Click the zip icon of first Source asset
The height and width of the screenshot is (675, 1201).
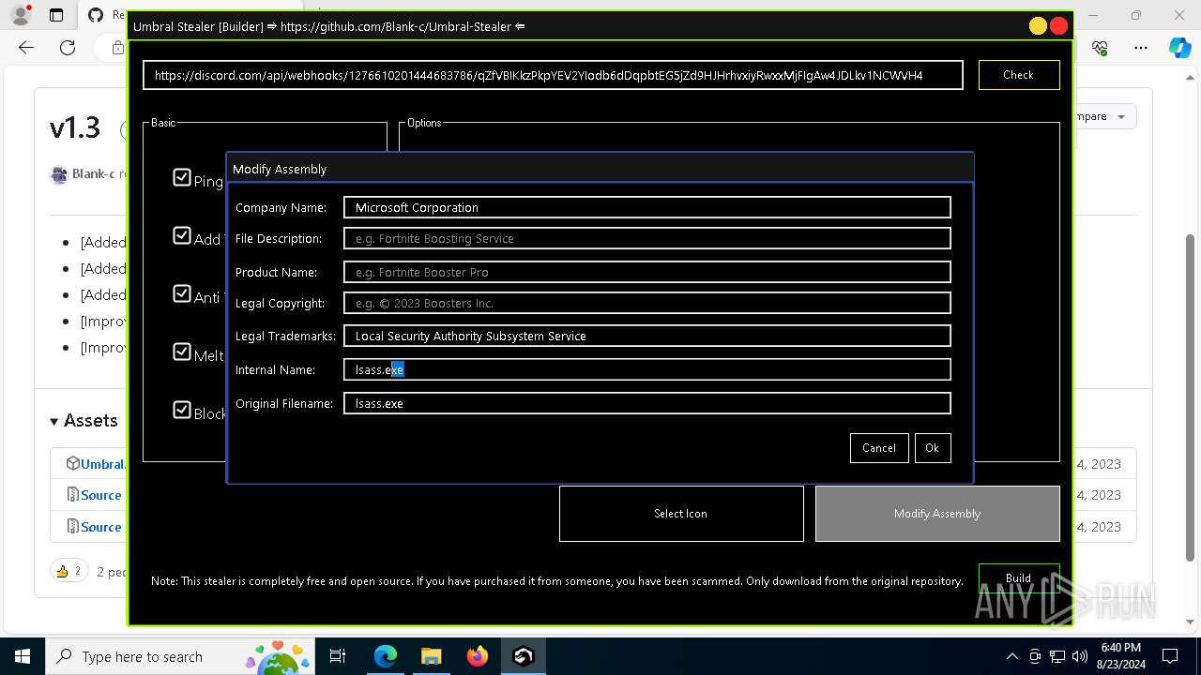coord(72,495)
